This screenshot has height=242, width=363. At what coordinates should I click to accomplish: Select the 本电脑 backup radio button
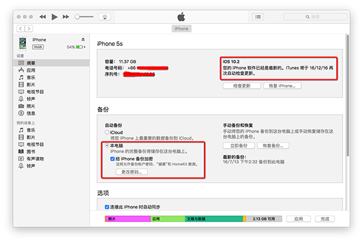106,145
